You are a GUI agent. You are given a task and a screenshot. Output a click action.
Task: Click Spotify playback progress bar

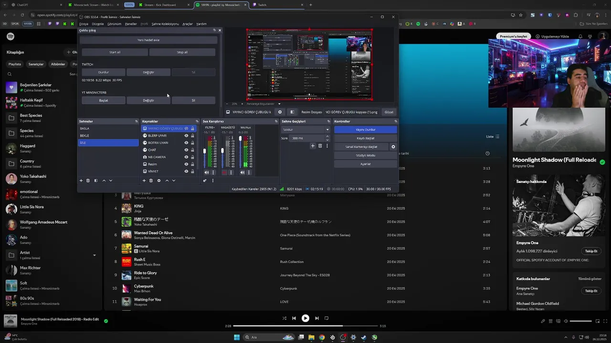click(x=305, y=326)
